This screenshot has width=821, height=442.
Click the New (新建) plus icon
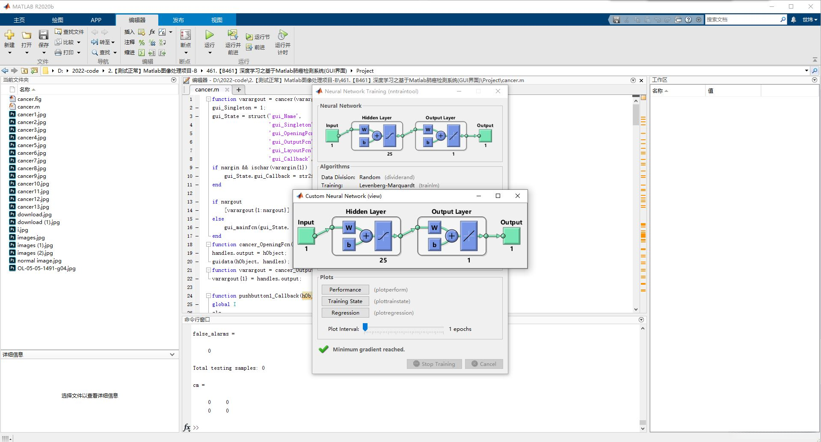pos(9,35)
